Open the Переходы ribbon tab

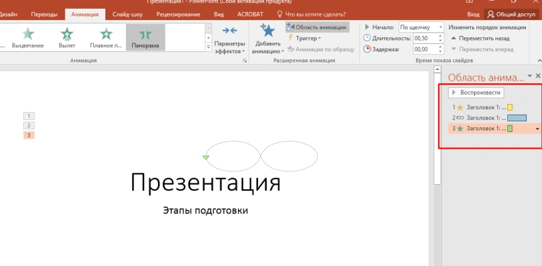click(44, 15)
